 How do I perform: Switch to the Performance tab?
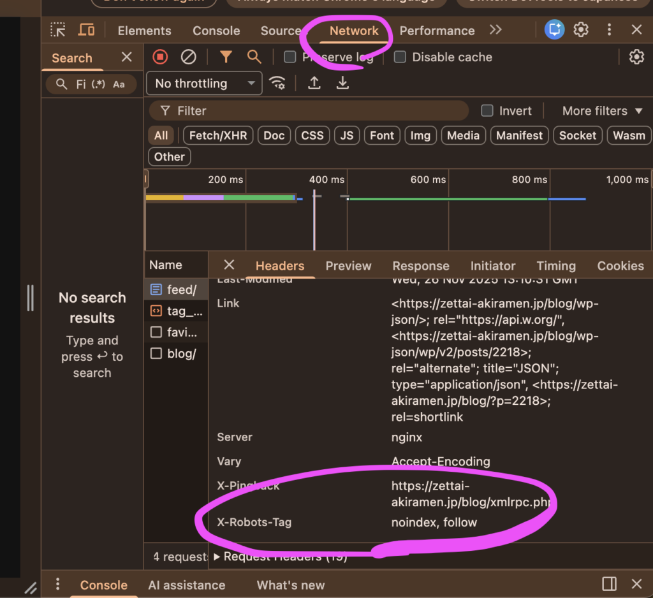(437, 31)
